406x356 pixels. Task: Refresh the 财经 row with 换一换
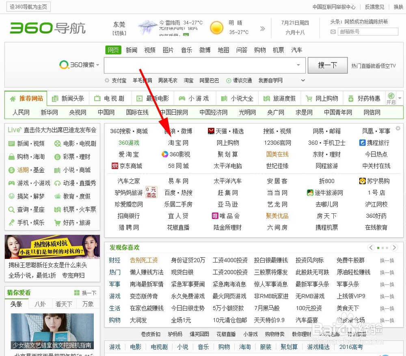pyautogui.click(x=387, y=260)
